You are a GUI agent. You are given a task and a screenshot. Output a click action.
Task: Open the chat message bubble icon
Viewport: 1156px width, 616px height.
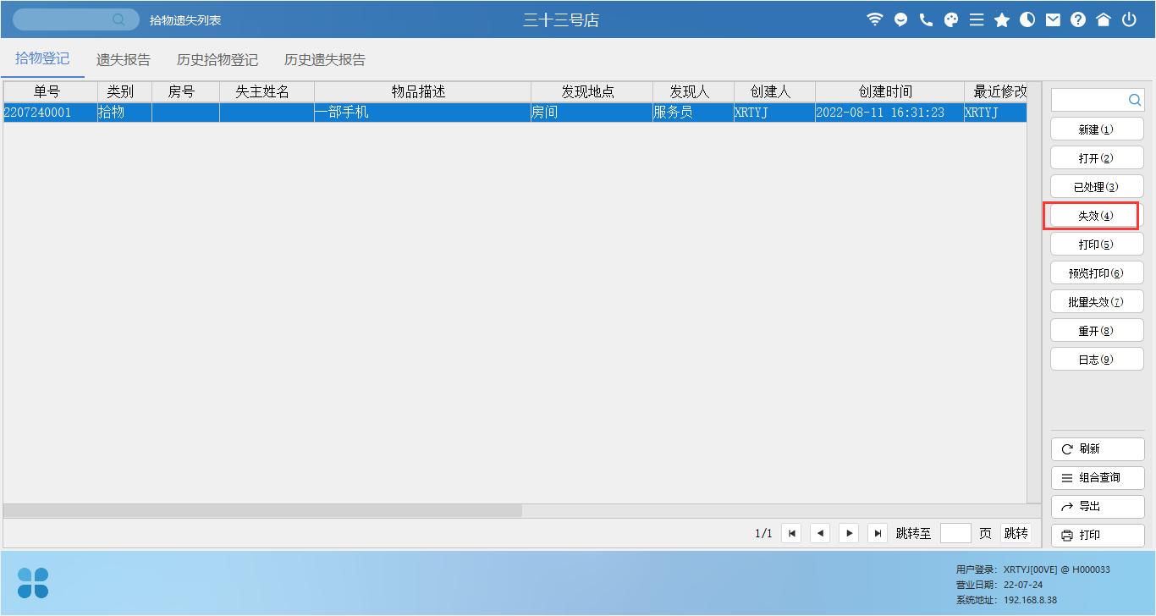tap(900, 19)
